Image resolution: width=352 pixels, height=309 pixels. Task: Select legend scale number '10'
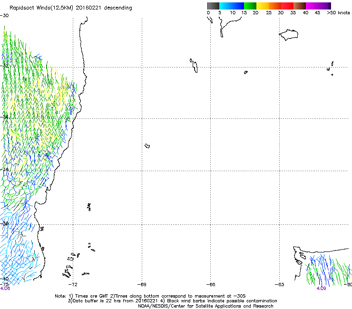tap(233, 13)
